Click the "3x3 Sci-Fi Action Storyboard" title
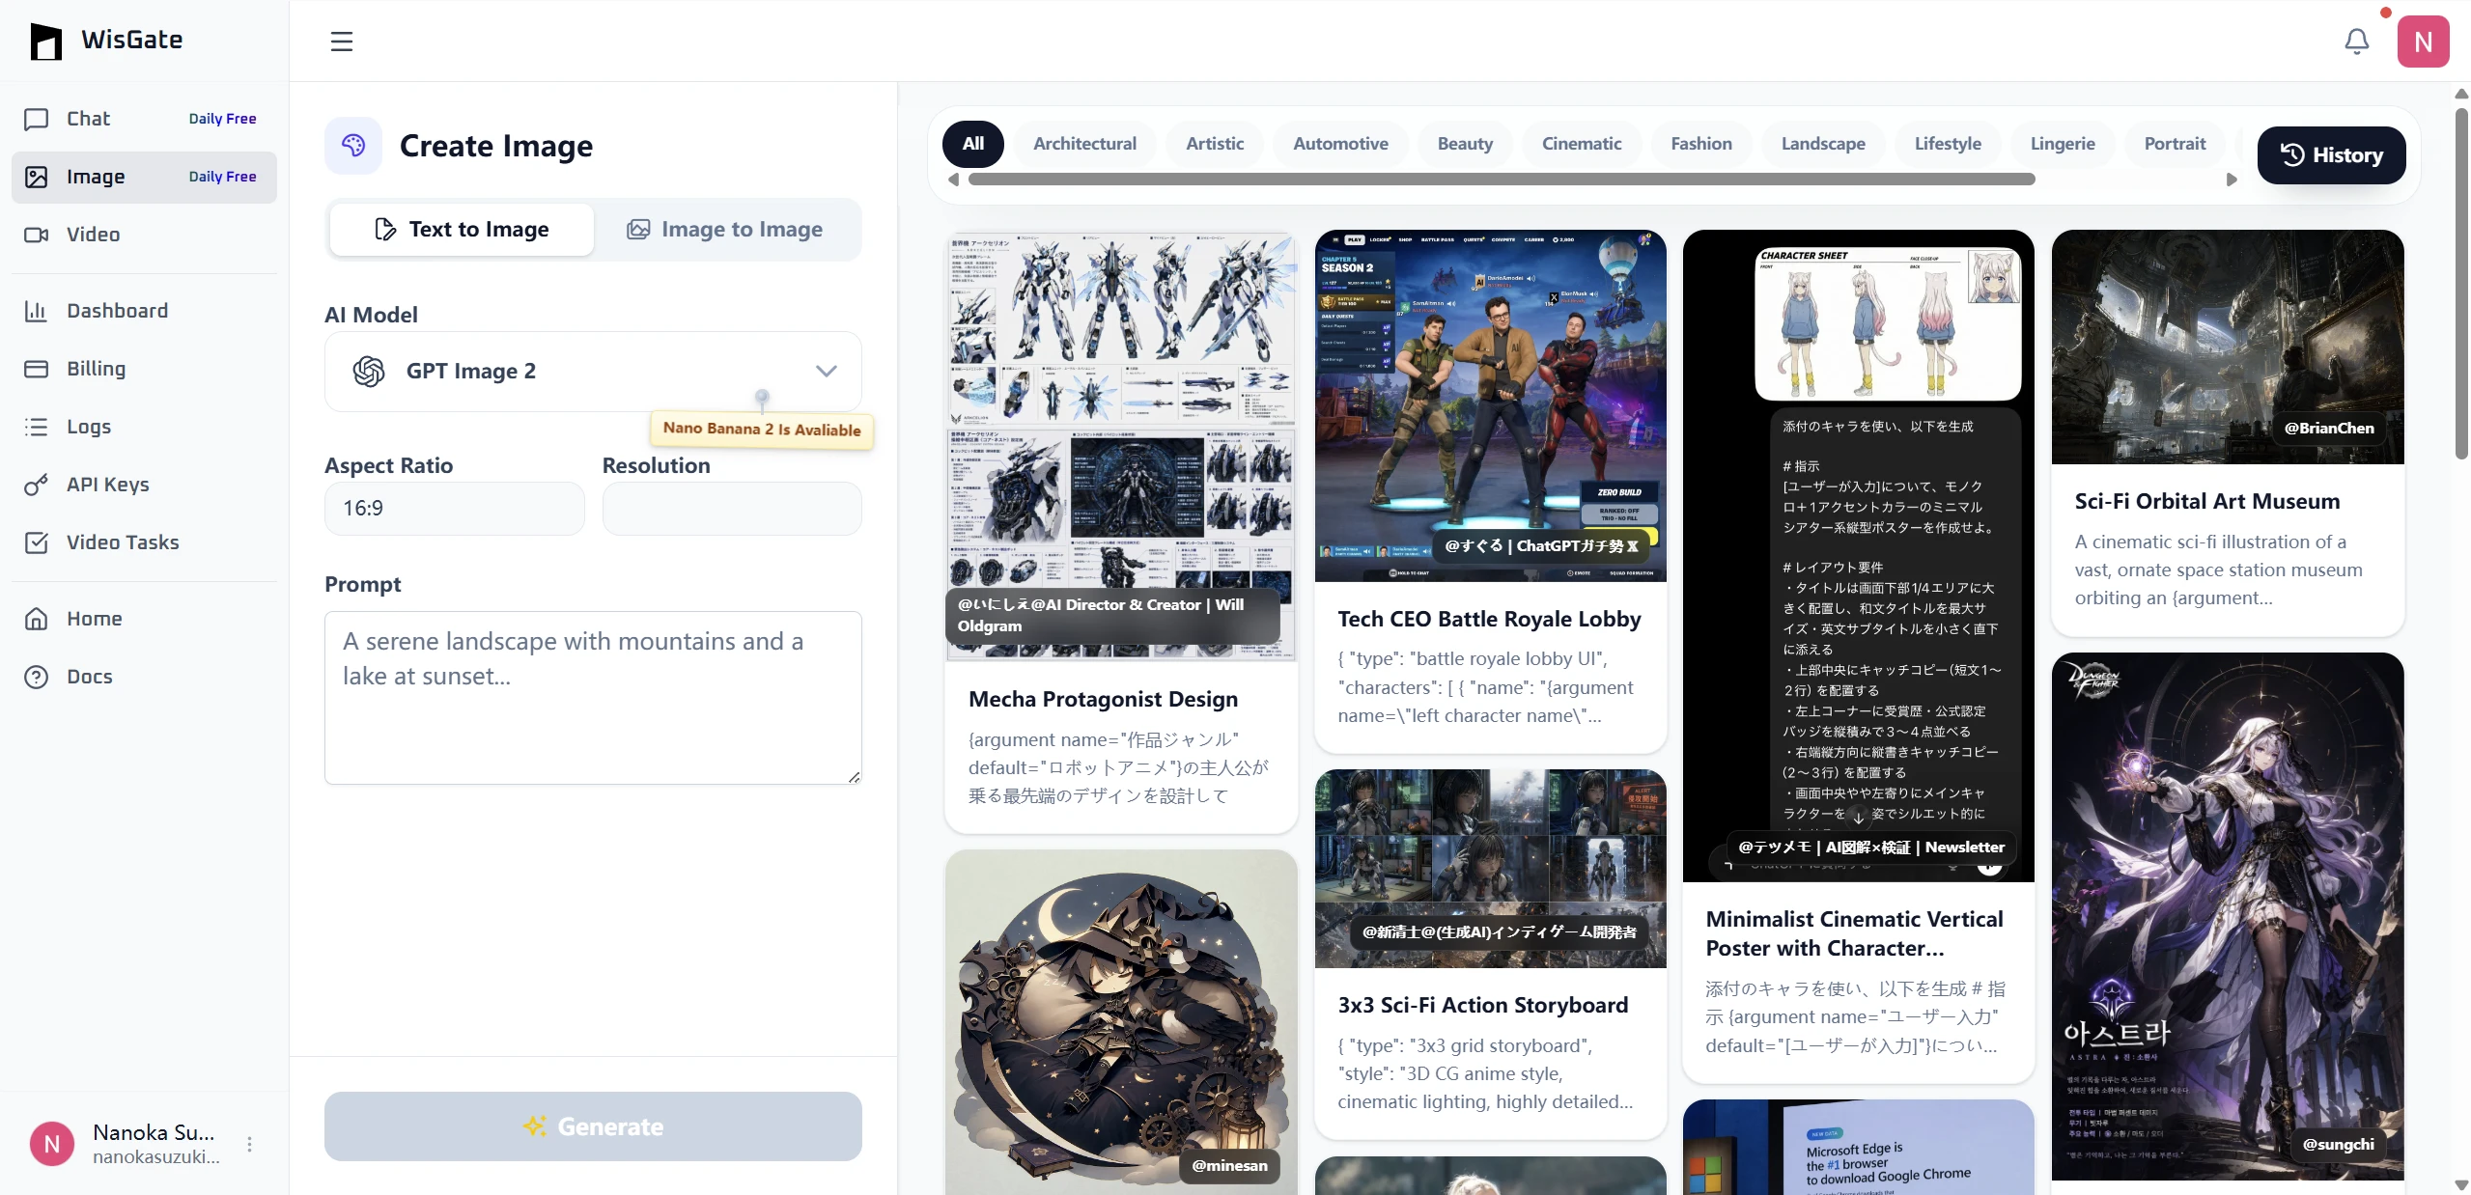 tap(1482, 1006)
